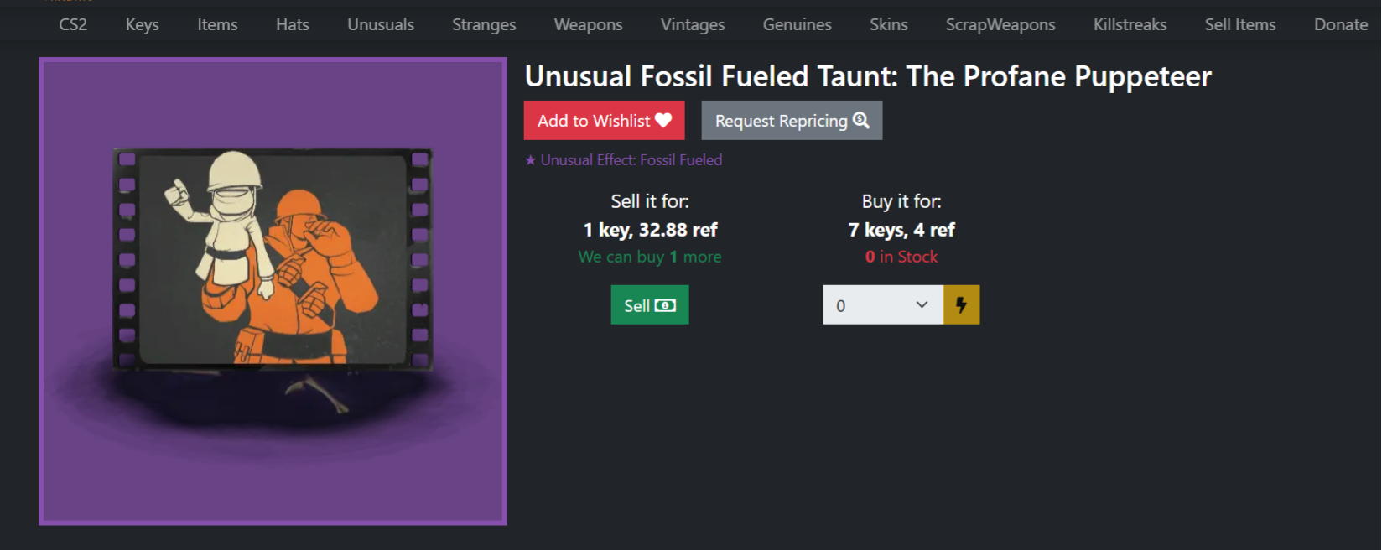Image resolution: width=1382 pixels, height=551 pixels.
Task: Open the buy quantity dropdown
Action: 883,304
